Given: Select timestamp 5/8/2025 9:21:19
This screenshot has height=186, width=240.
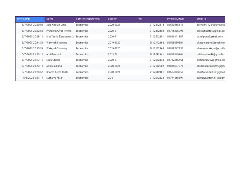Looking at the screenshot, I should pyautogui.click(x=33, y=78).
